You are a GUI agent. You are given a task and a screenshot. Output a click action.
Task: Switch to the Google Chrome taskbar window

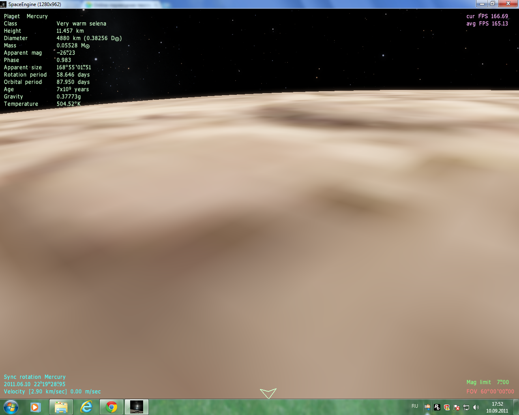coord(112,407)
